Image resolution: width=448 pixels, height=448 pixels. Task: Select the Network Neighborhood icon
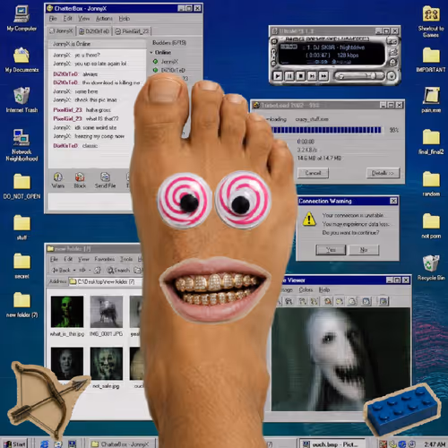point(22,145)
